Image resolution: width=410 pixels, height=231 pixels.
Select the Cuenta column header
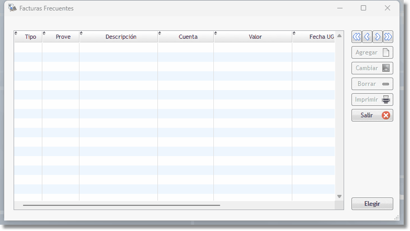[188, 37]
